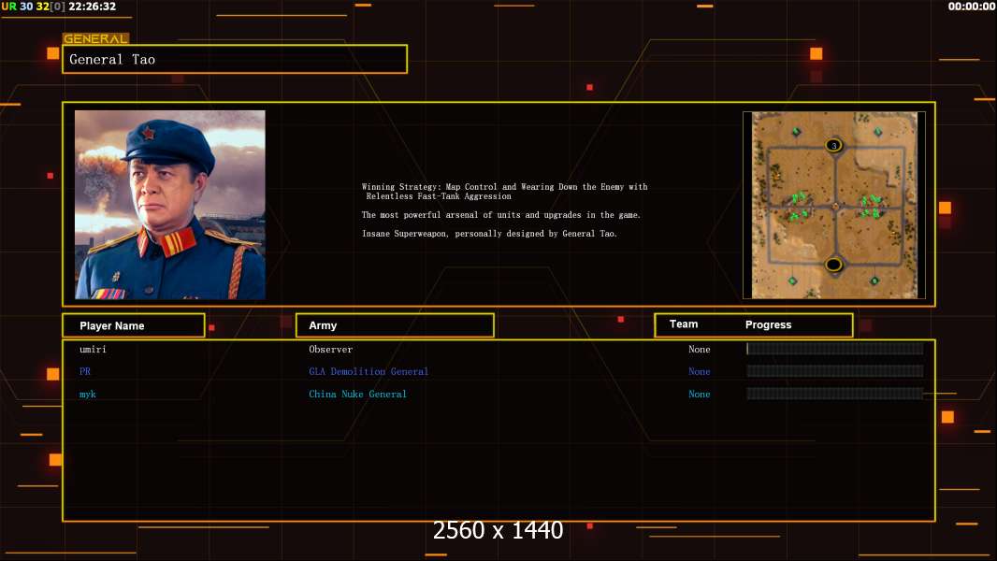
Task: Click the 22:26:32 clock readout
Action: click(x=93, y=7)
